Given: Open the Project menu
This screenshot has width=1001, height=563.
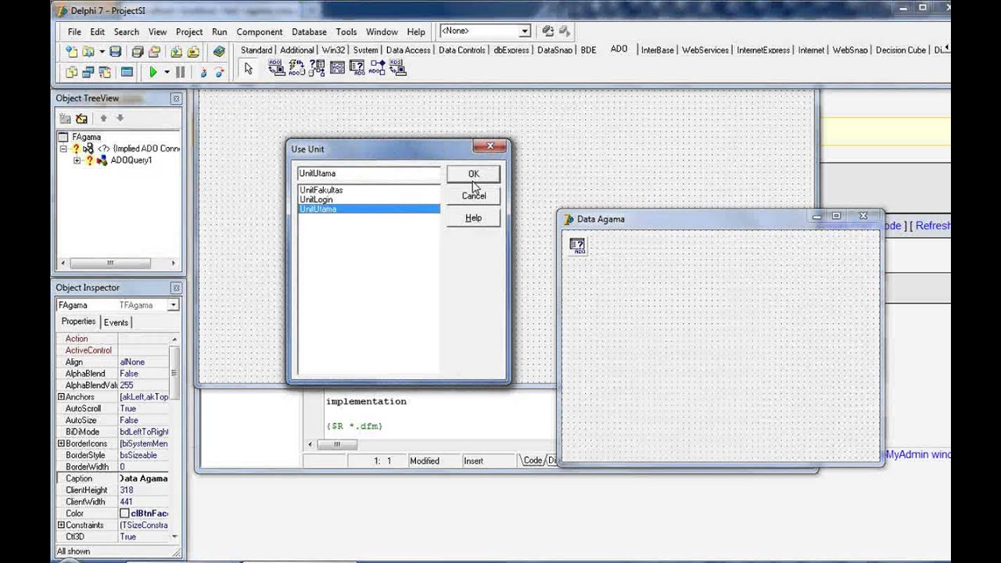Looking at the screenshot, I should (x=189, y=32).
